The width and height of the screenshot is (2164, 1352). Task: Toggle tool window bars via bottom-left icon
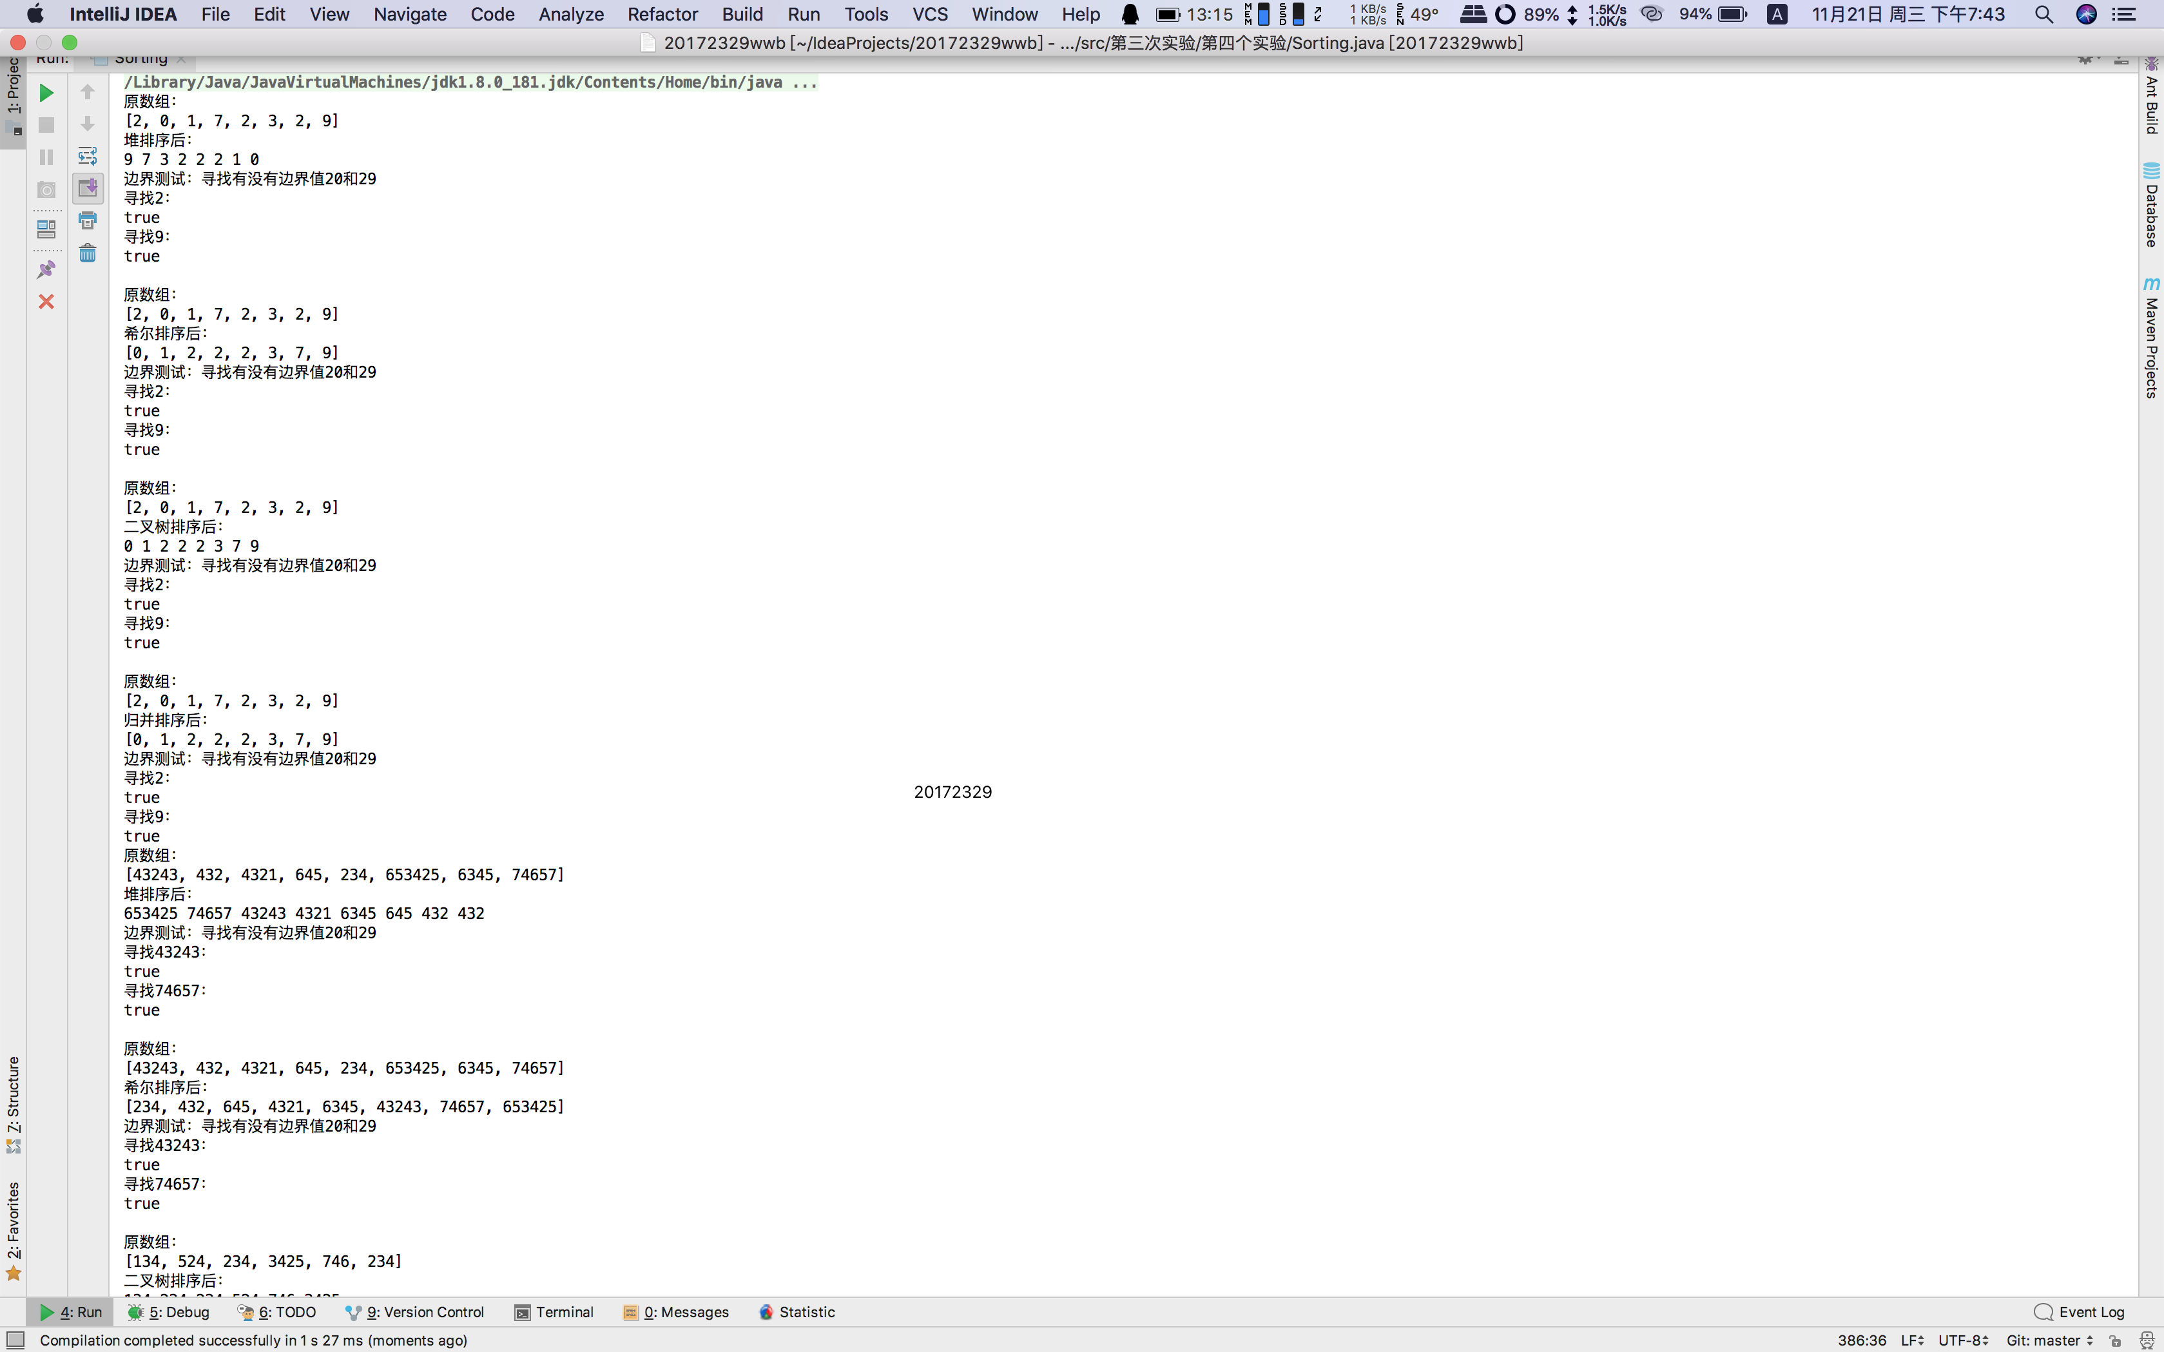click(15, 1340)
